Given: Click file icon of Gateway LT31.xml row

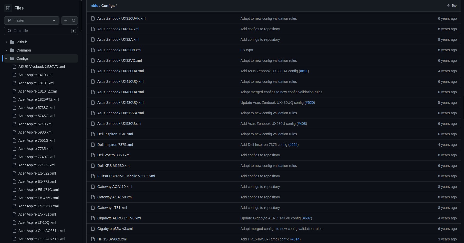Looking at the screenshot, I should 93,208.
